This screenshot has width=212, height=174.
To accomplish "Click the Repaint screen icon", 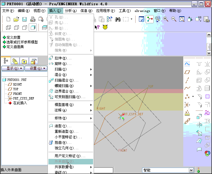I will click(x=142, y=19).
